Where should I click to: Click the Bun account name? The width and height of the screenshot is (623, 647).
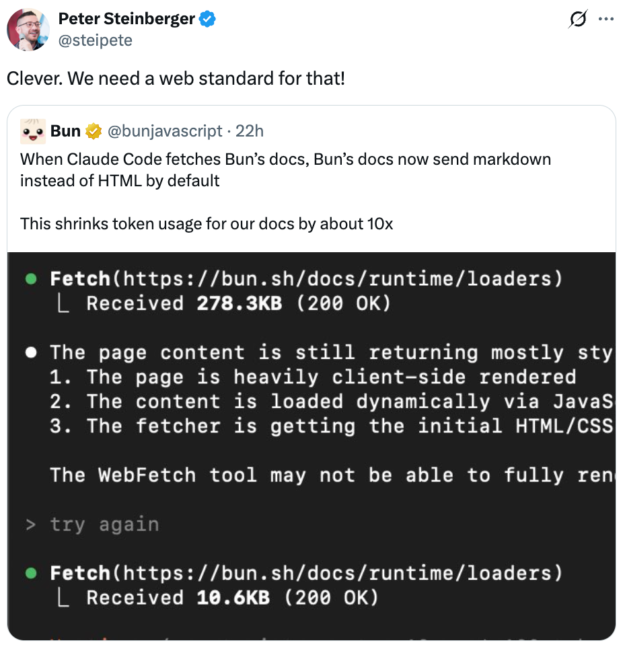(65, 130)
